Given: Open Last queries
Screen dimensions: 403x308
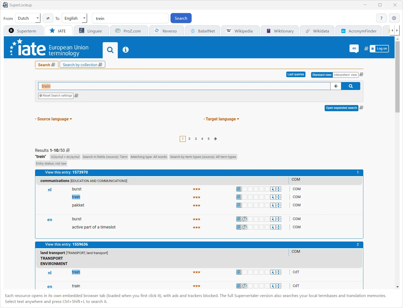Looking at the screenshot, I should click(296, 74).
